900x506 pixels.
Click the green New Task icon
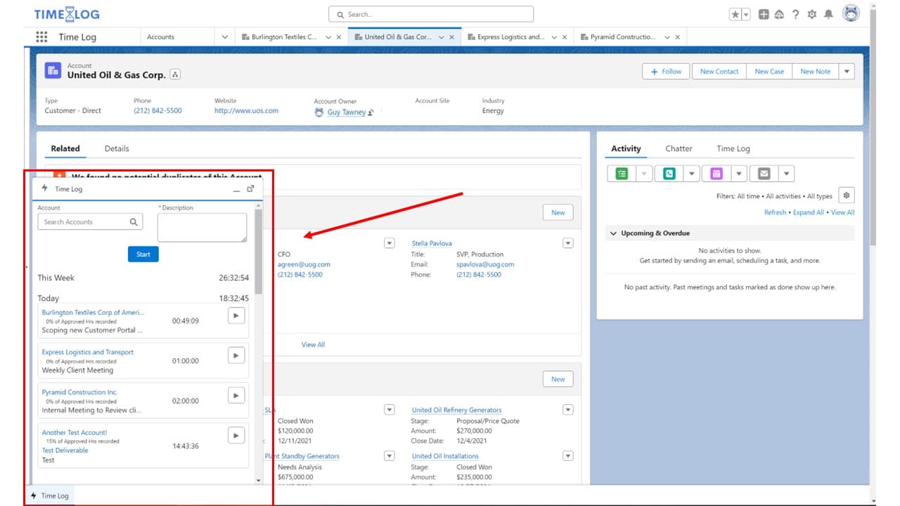[622, 174]
